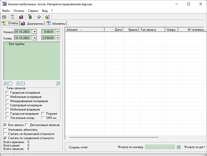This screenshot has width=207, height=156.
Task: Increase the Начало time with up spinner
Action: [58, 31]
